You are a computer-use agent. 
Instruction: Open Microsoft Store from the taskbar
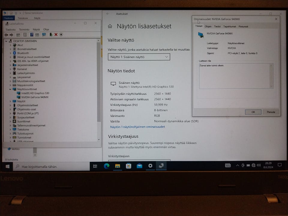[x=128, y=166]
